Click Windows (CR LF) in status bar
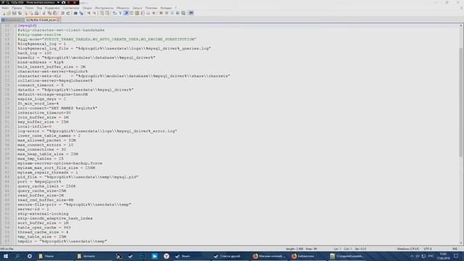The image size is (464, 261). [407, 249]
